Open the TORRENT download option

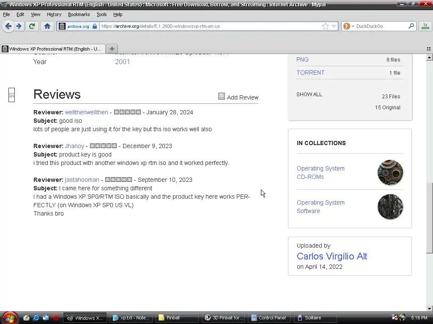tap(310, 73)
